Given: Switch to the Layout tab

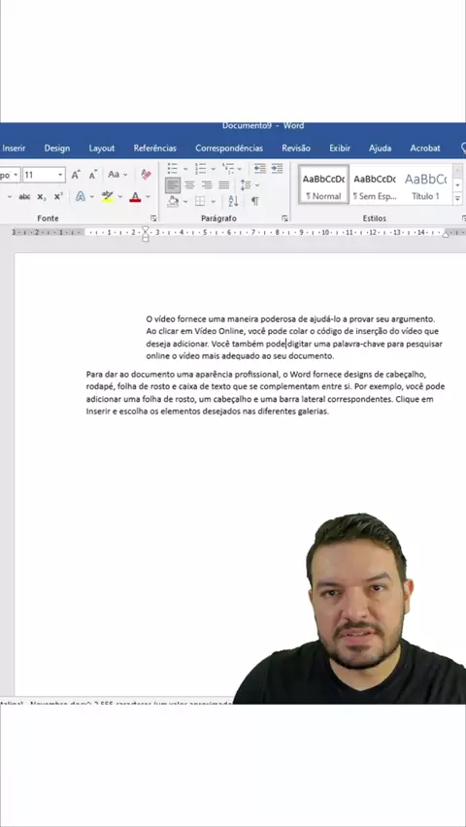Looking at the screenshot, I should (102, 149).
